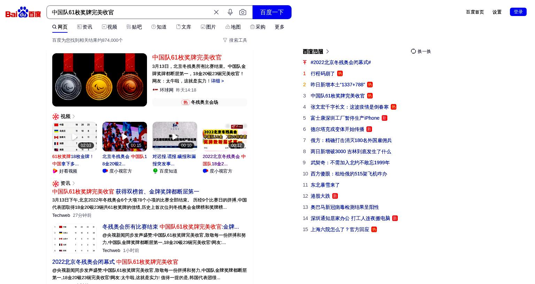Click the 环球网 source icon
535x284 pixels.
(x=155, y=90)
